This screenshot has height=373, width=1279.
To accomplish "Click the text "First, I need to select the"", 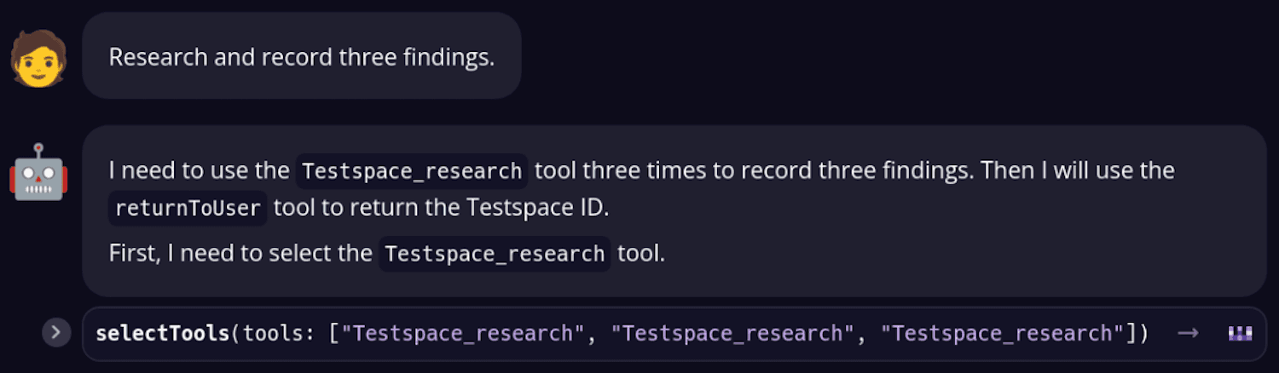I will point(240,254).
